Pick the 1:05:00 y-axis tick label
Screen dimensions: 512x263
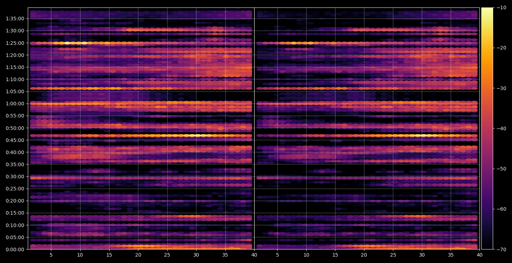[x=15, y=91]
